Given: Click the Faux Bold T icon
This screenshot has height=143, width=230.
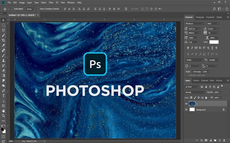Looking at the screenshot, I should (x=188, y=48).
